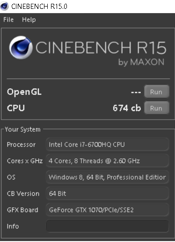This screenshot has width=175, height=242.
Task: Click the 674 cb CPU score
Action: pos(127,108)
